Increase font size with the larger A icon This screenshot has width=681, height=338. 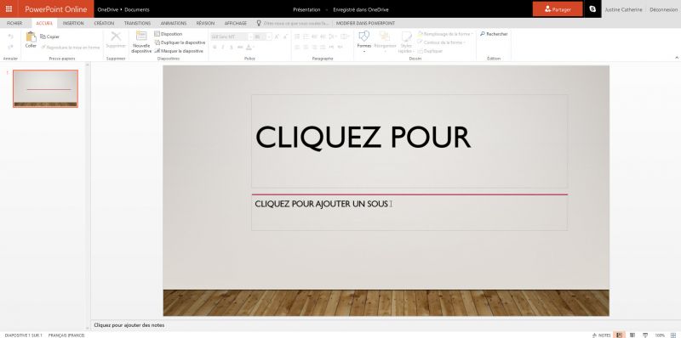point(277,37)
